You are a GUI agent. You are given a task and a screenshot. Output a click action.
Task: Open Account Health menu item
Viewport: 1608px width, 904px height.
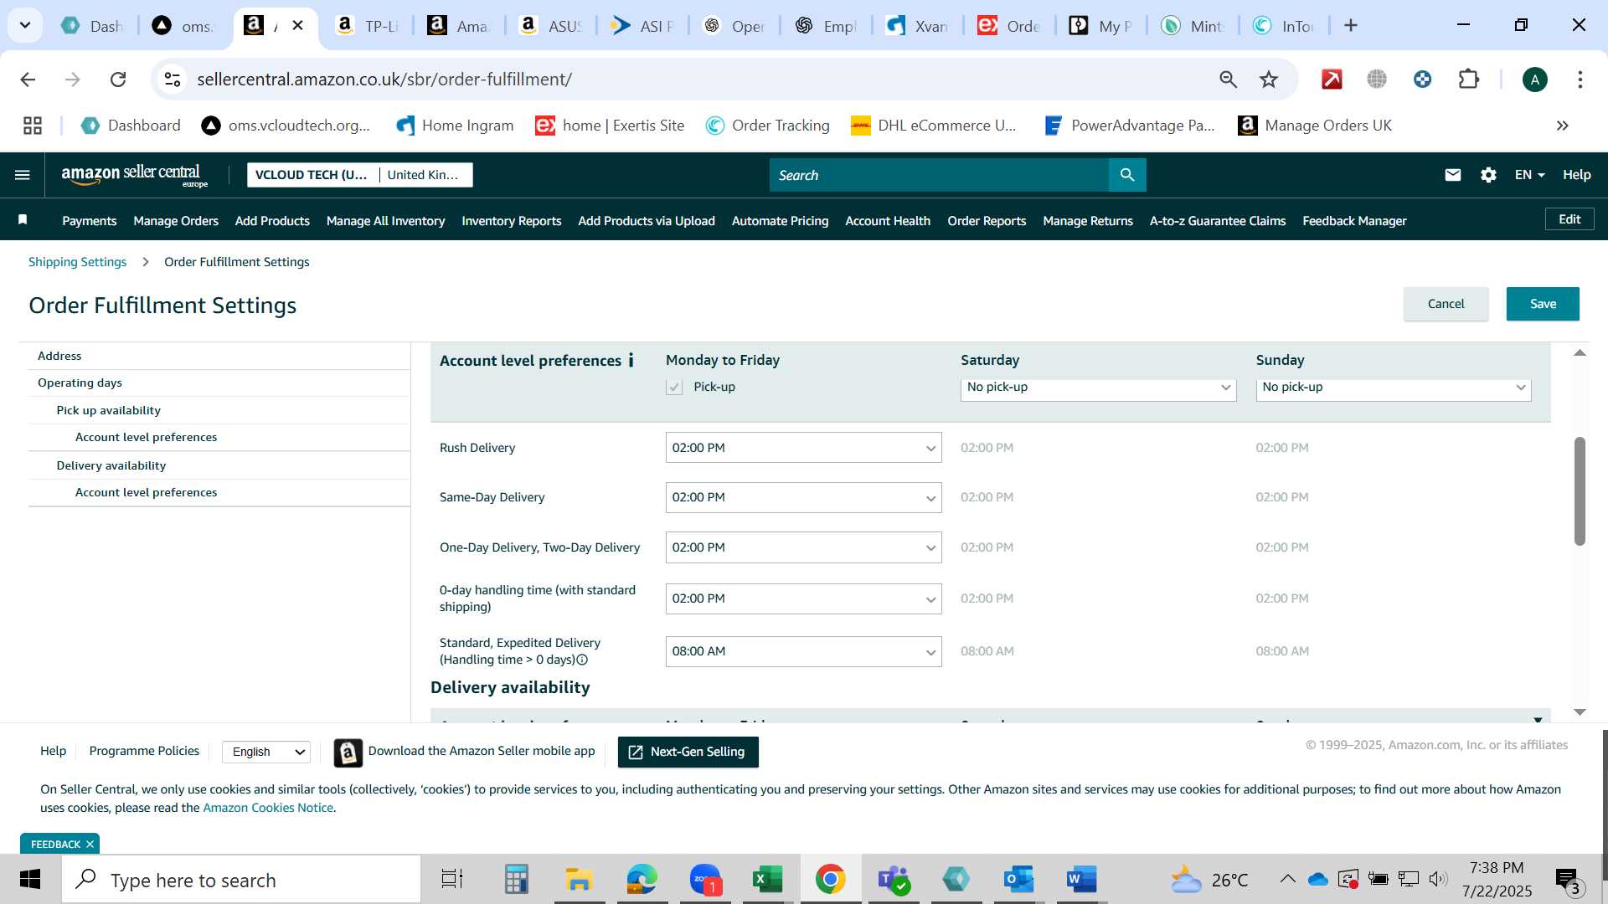[888, 221]
